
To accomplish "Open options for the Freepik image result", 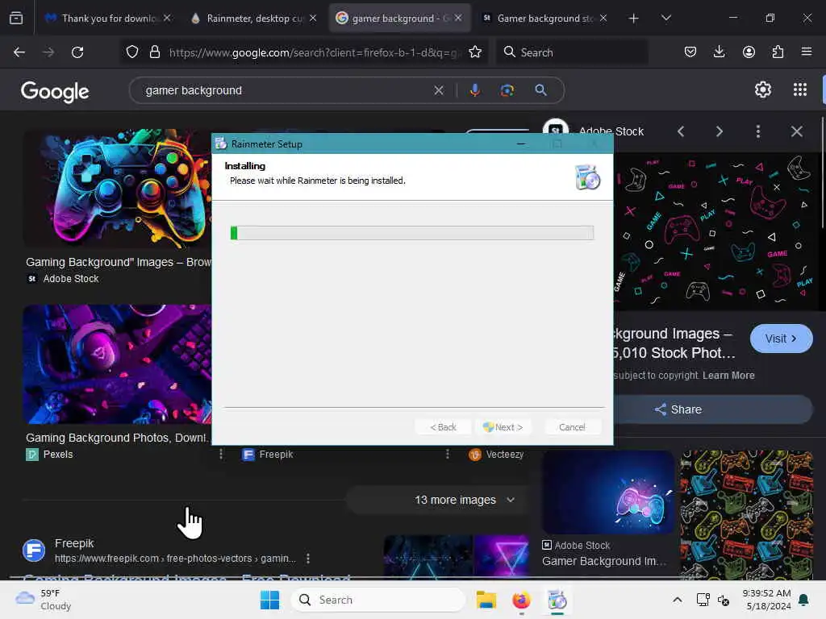I will pyautogui.click(x=447, y=454).
